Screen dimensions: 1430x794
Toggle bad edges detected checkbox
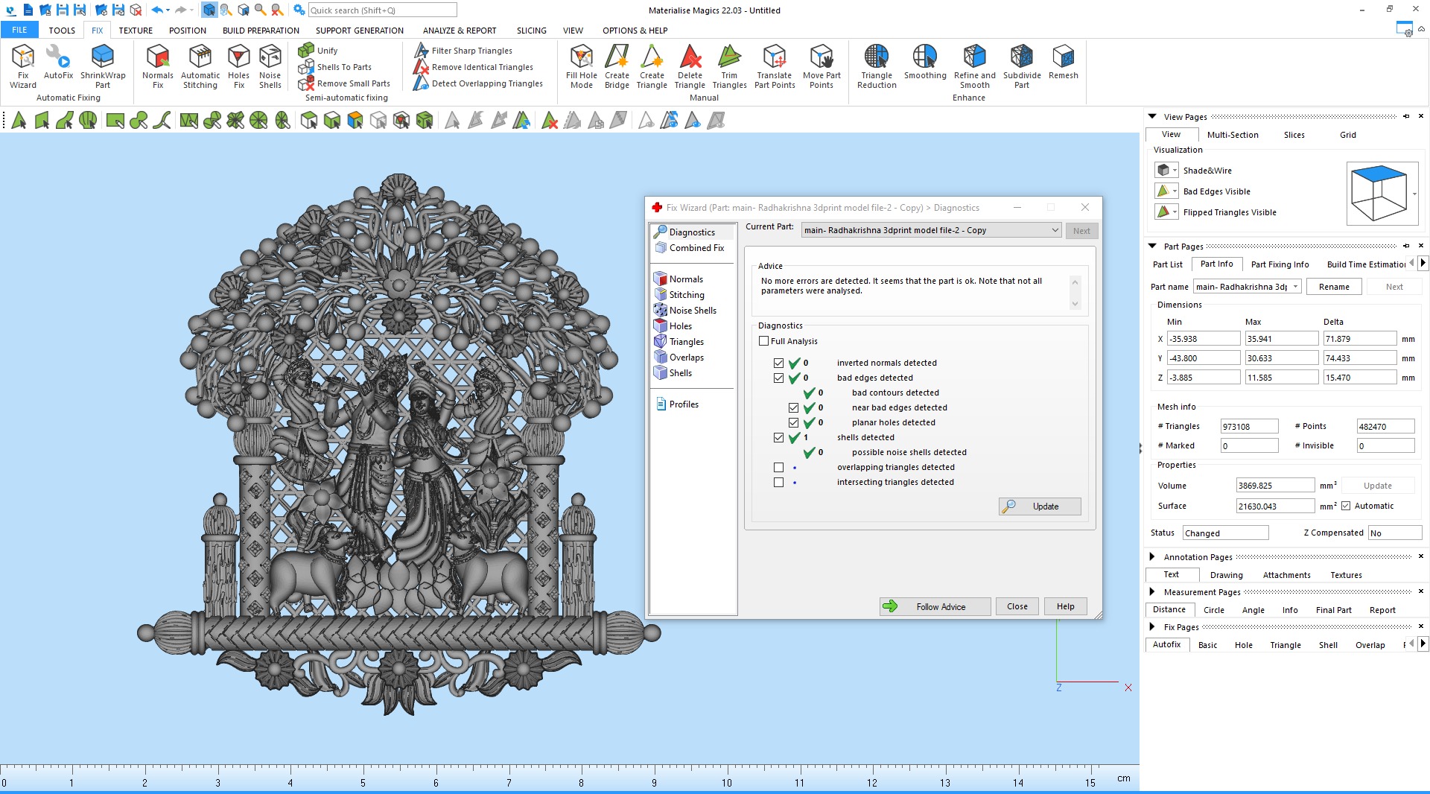(778, 378)
